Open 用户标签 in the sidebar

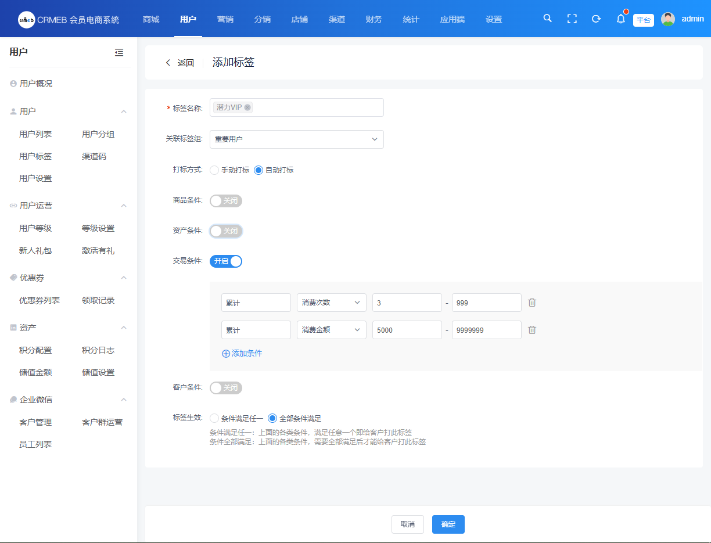click(35, 156)
